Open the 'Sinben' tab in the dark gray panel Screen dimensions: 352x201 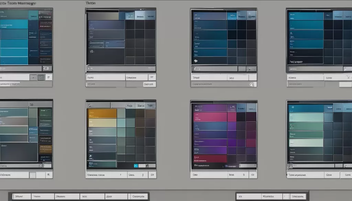[140, 16]
